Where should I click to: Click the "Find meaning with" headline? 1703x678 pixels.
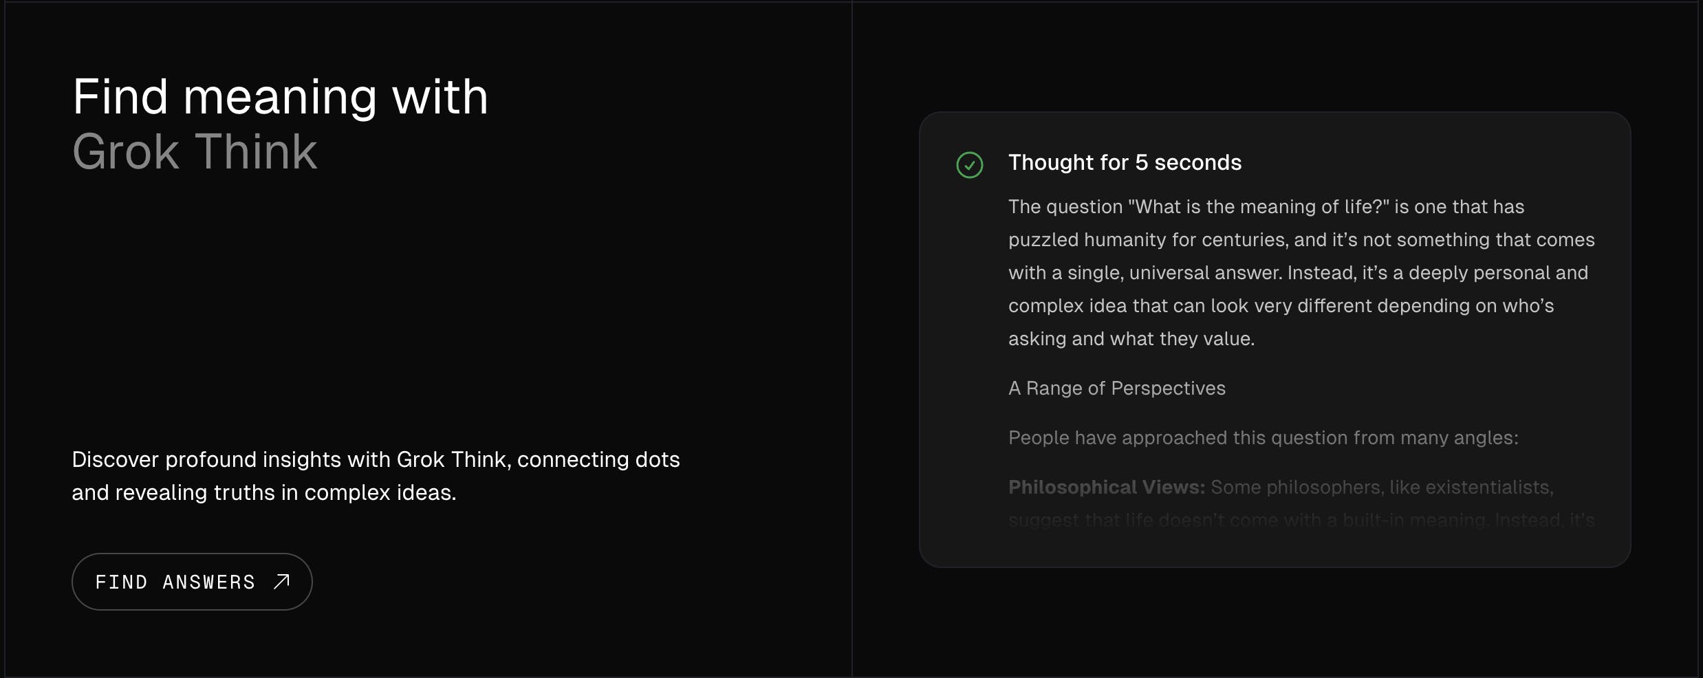[280, 98]
